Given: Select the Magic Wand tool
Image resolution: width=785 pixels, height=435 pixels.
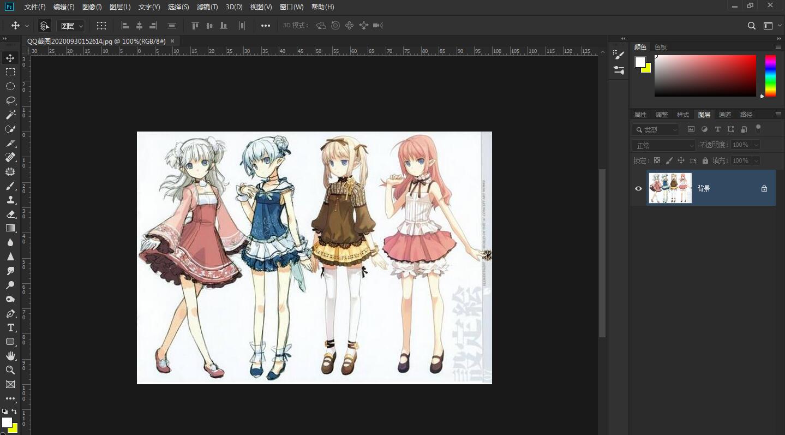Looking at the screenshot, I should click(x=10, y=115).
